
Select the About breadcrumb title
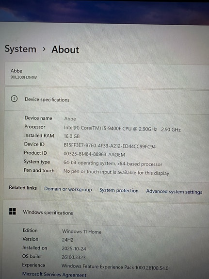coord(65,49)
